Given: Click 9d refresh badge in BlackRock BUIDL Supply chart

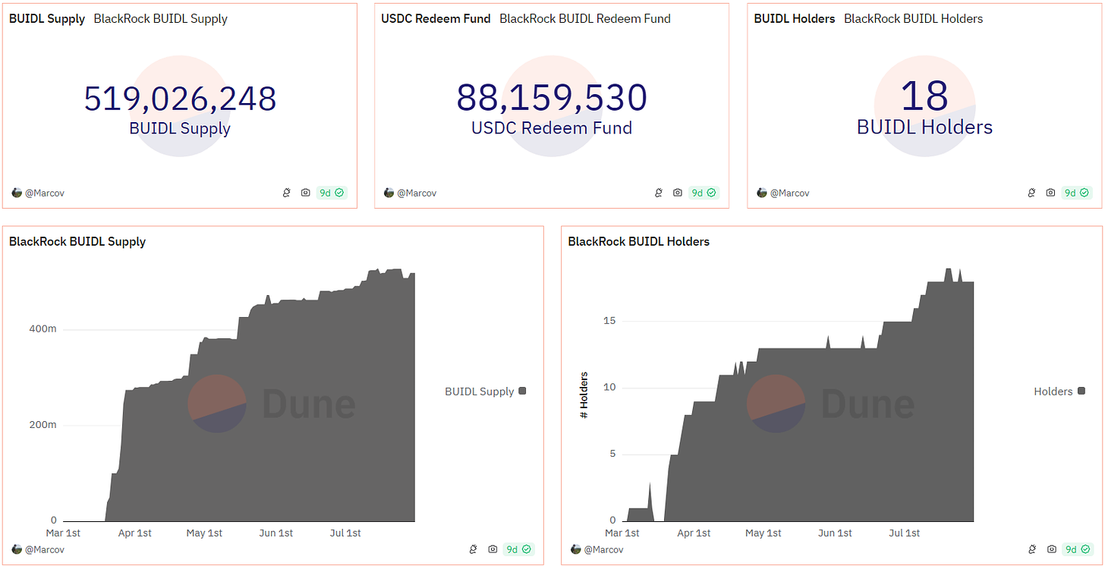Looking at the screenshot, I should (x=519, y=549).
